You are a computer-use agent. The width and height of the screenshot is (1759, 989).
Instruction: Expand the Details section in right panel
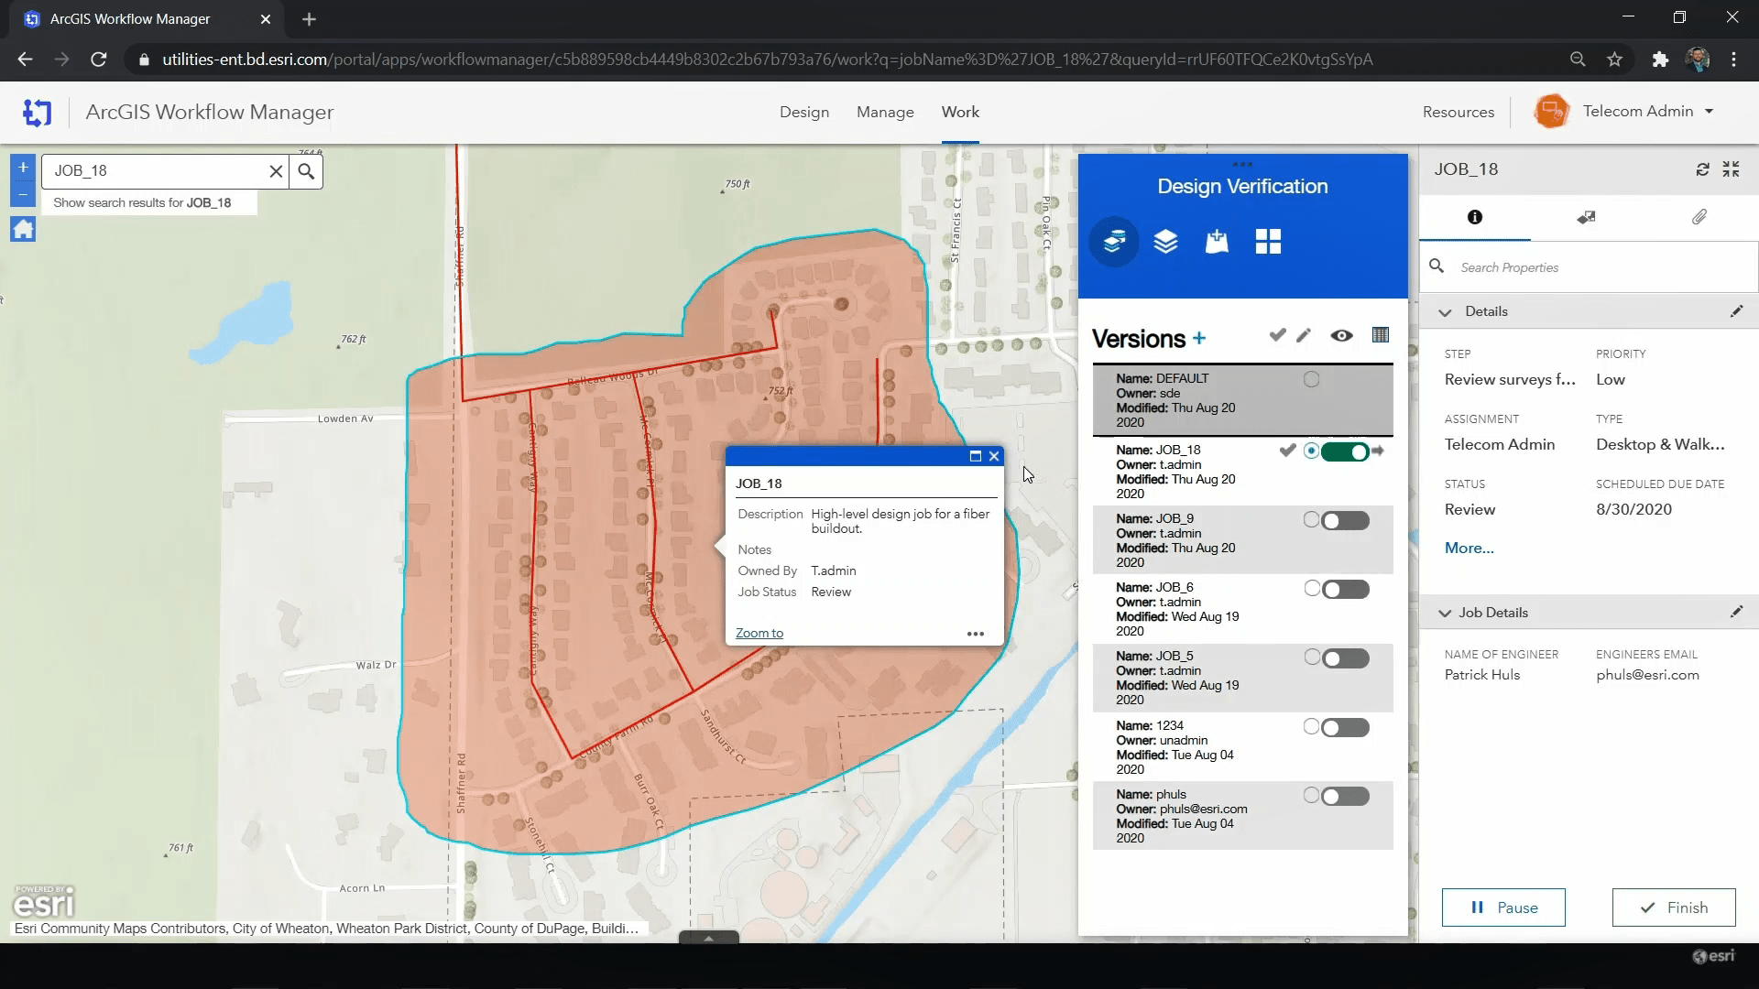point(1445,311)
